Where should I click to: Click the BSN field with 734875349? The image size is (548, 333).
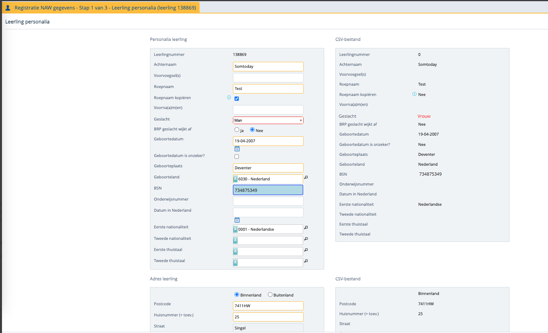tap(268, 190)
